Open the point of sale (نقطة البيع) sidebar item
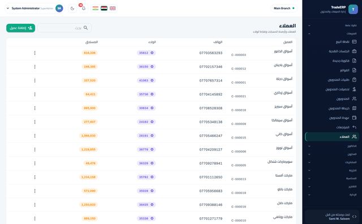362x224 pixels. coord(332,42)
